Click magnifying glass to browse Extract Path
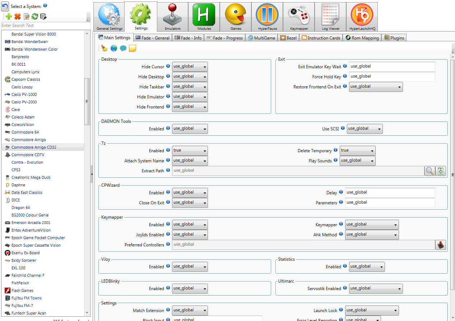This screenshot has width=455, height=321. [430, 171]
